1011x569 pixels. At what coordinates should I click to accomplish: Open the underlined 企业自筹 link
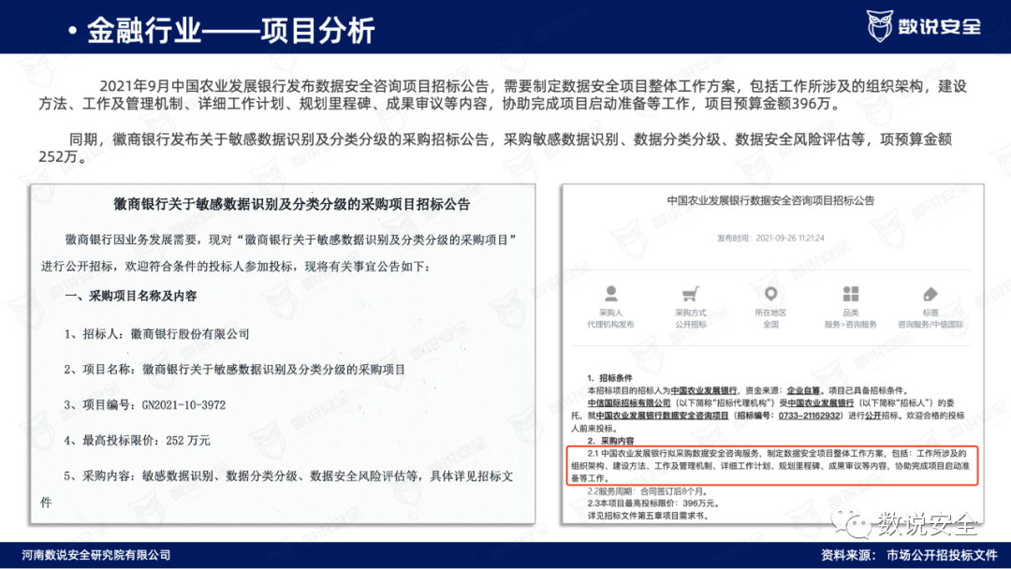click(x=803, y=390)
